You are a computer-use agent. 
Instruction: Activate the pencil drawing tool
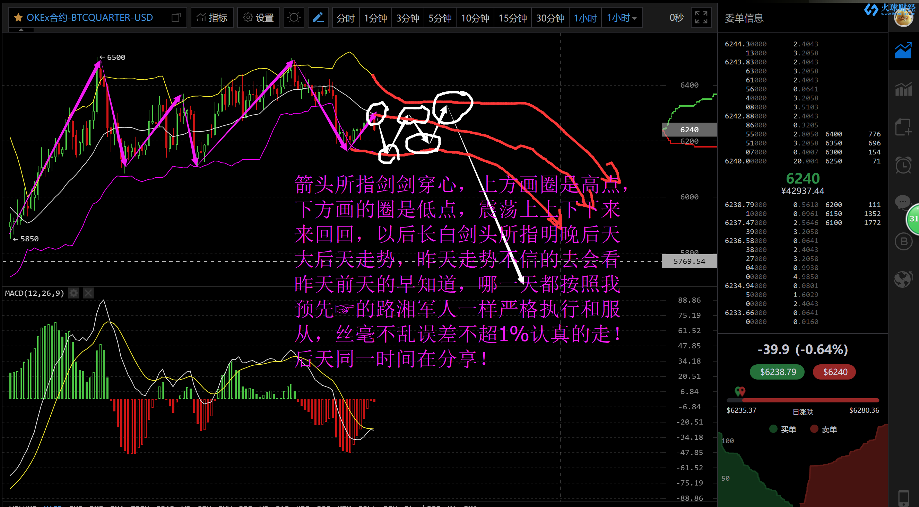[x=318, y=17]
